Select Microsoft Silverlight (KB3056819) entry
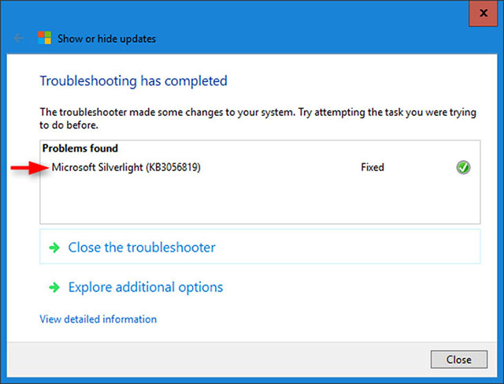This screenshot has width=504, height=384. [126, 167]
